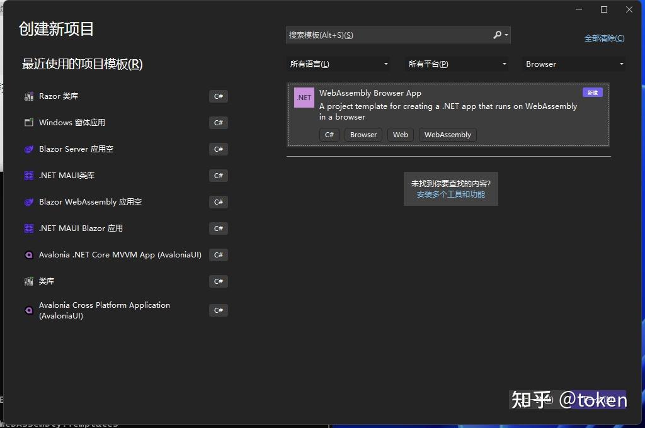Click the Razor 类库 template icon

[29, 96]
